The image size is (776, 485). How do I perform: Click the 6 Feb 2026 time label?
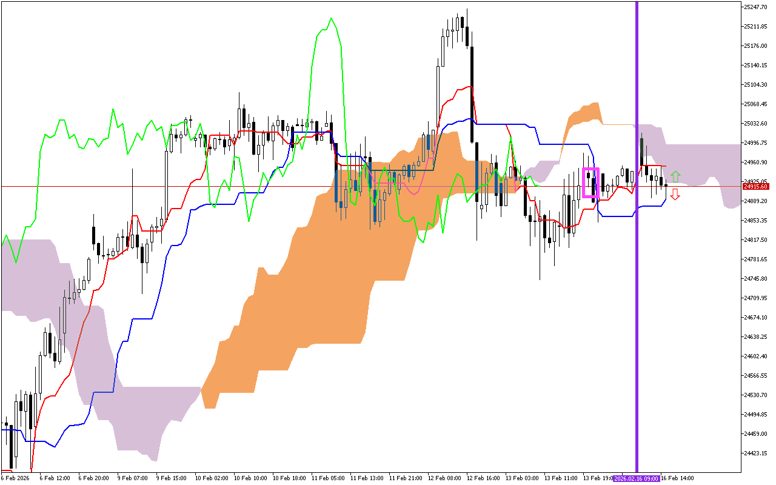click(16, 478)
